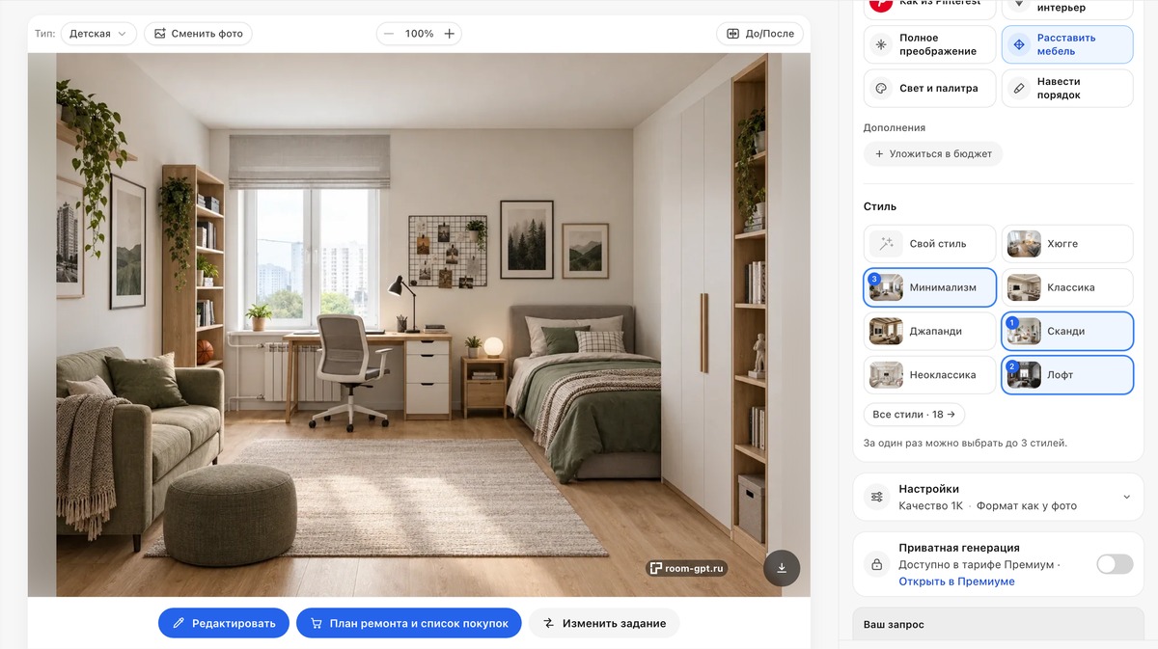Click the compare icon in До/После
This screenshot has height=649, width=1158.
tap(733, 34)
